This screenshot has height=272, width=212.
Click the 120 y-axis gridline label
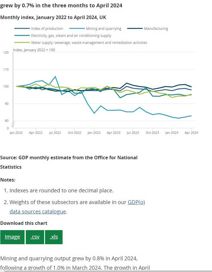6,52
